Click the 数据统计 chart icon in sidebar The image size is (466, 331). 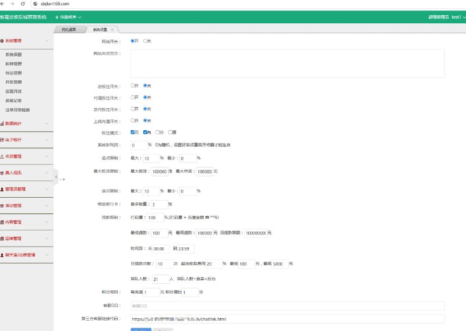(2, 123)
